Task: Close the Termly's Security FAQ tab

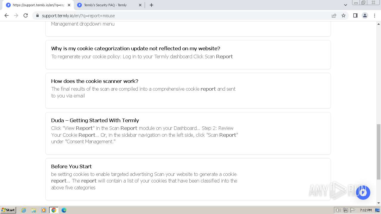Action: (x=140, y=5)
